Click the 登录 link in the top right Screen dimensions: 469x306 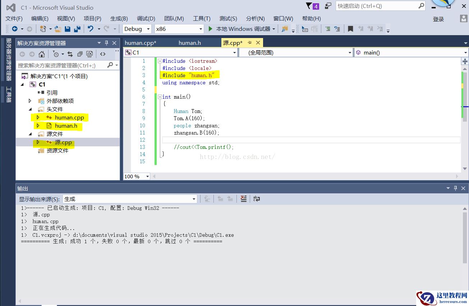[439, 19]
